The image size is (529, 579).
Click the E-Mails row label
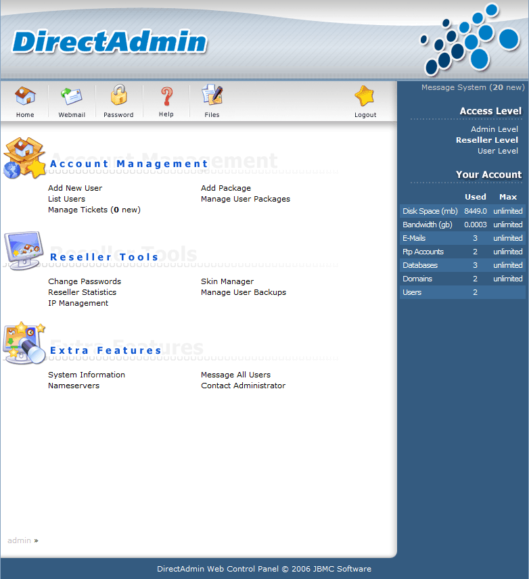pyautogui.click(x=414, y=238)
